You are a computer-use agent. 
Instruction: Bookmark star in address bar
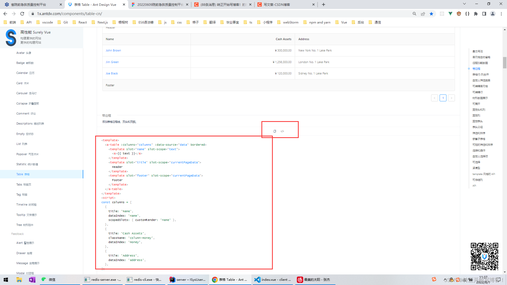coord(431,14)
